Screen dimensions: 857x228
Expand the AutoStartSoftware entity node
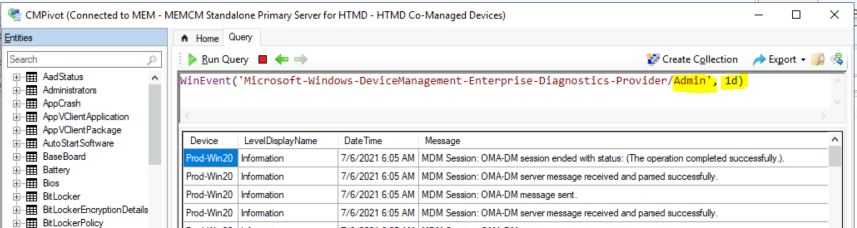coord(16,144)
